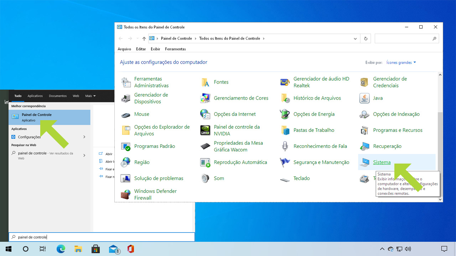Open Microsoft Store from the taskbar
Image resolution: width=456 pixels, height=256 pixels.
[x=95, y=249]
